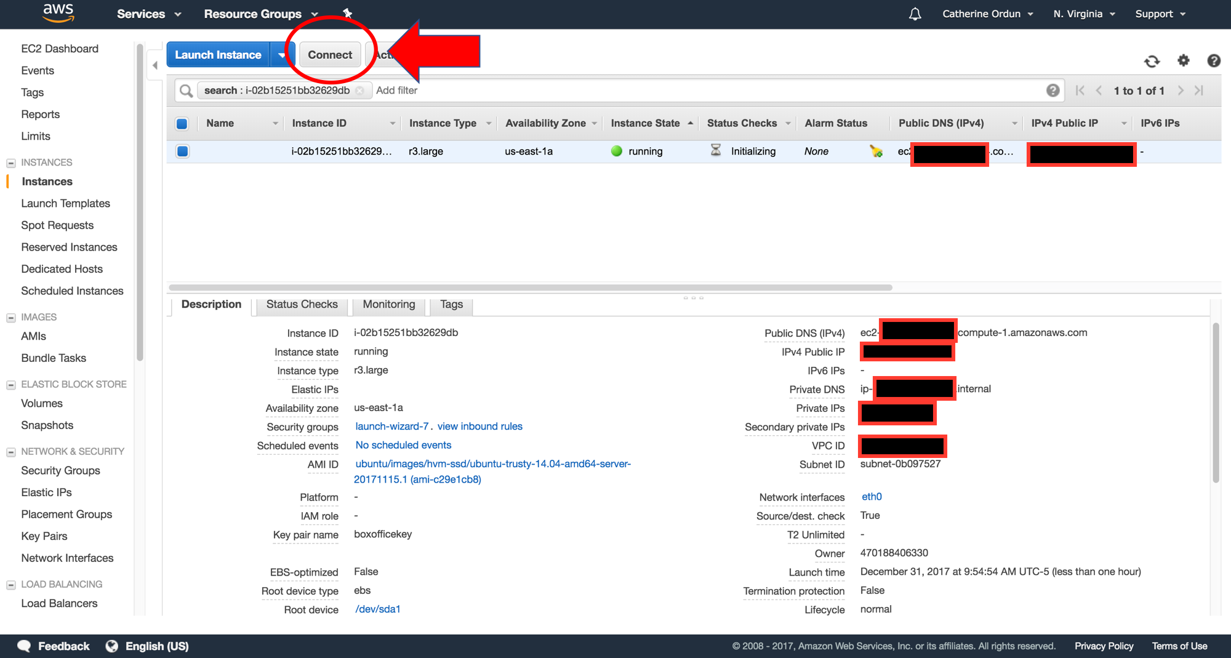
Task: Collapse the INSTANCES sidebar section
Action: click(x=11, y=163)
